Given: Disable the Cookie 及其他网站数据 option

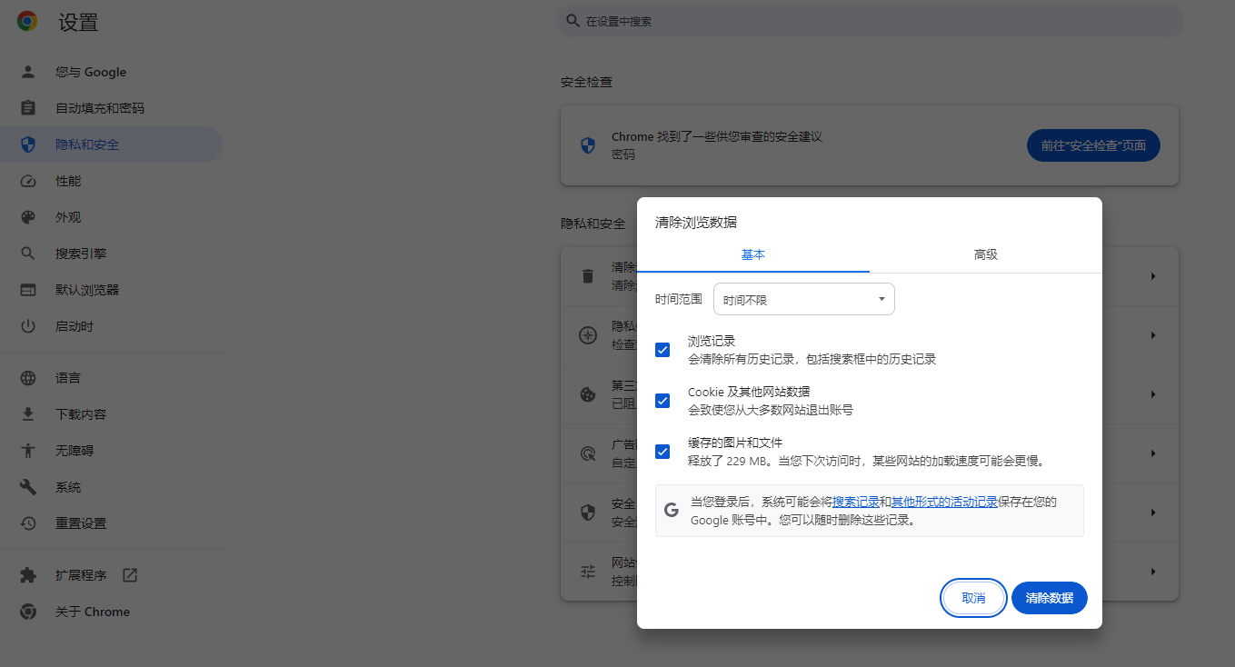Looking at the screenshot, I should pyautogui.click(x=662, y=401).
